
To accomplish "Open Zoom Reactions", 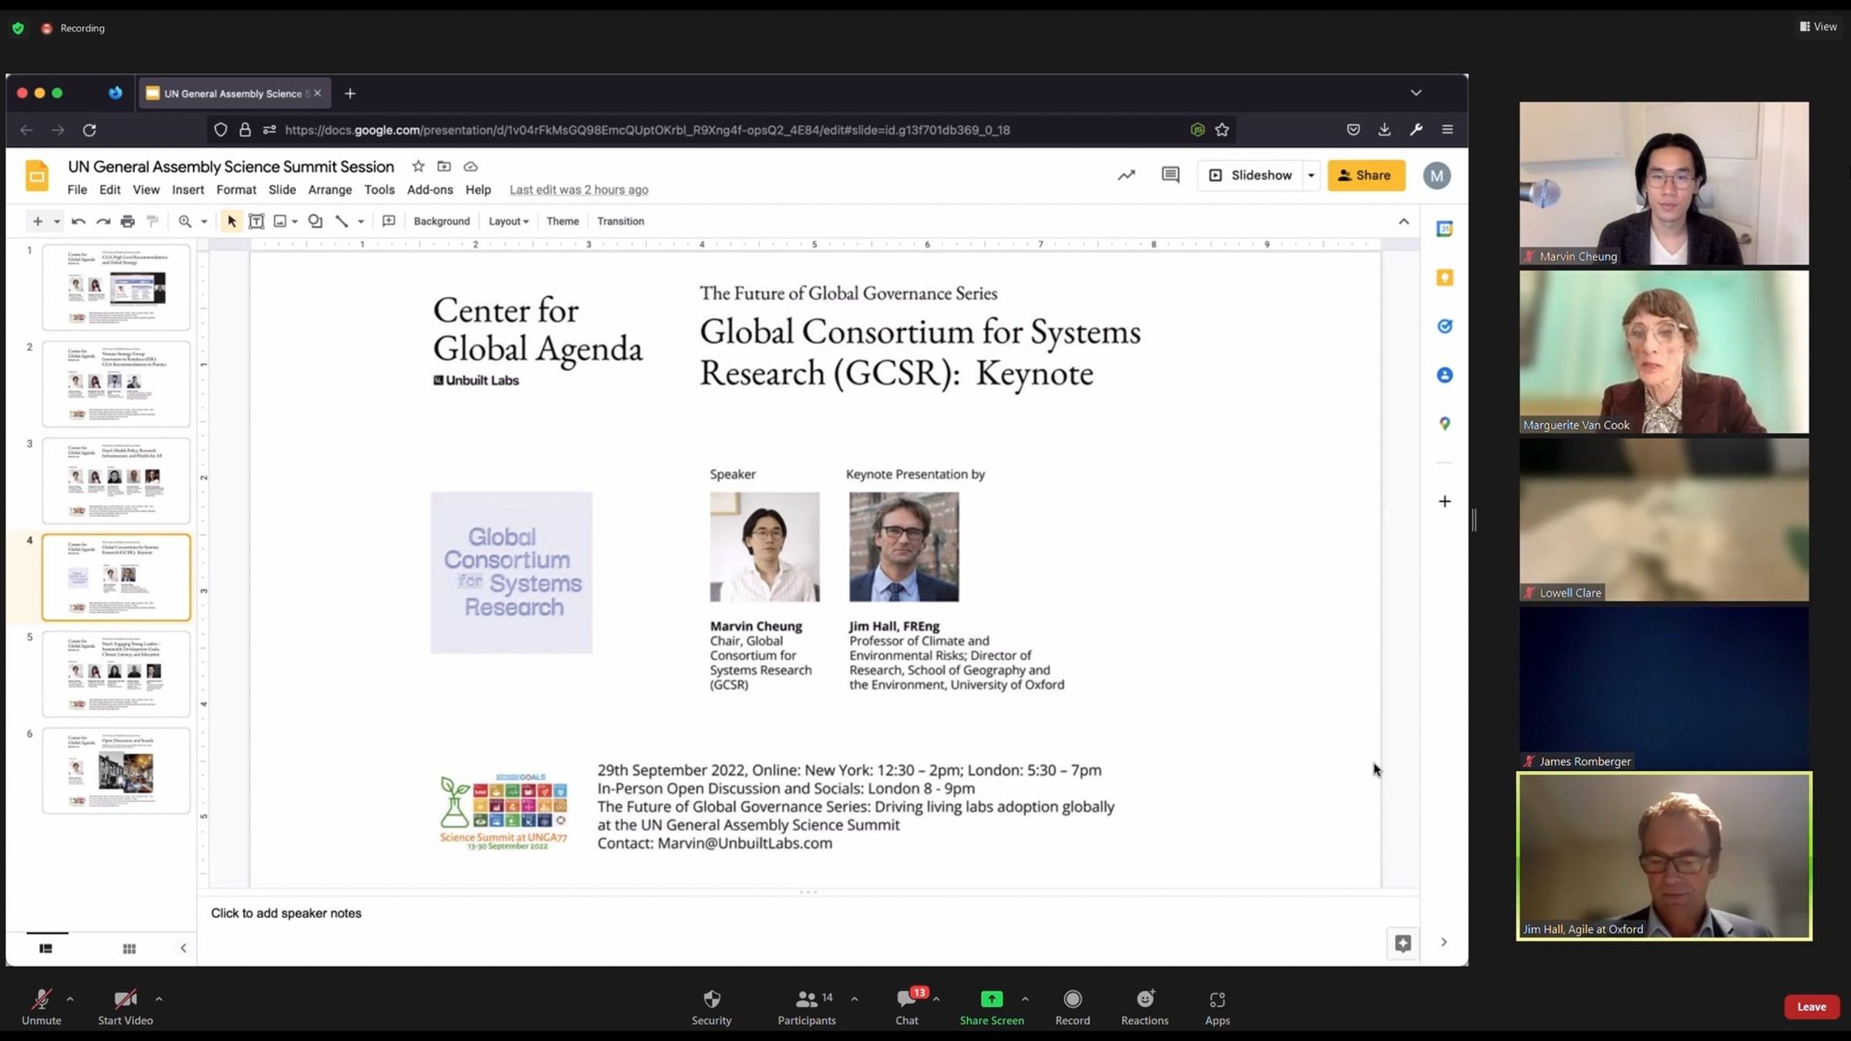I will tap(1145, 1007).
